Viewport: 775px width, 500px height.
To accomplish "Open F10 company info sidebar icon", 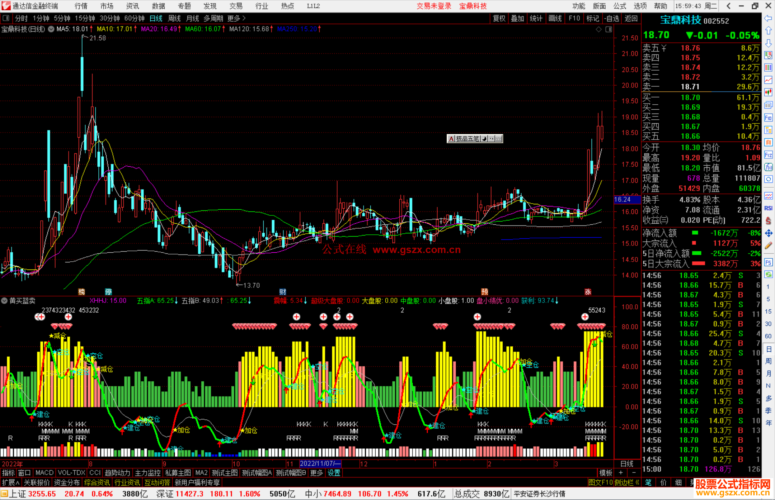I will [768, 118].
